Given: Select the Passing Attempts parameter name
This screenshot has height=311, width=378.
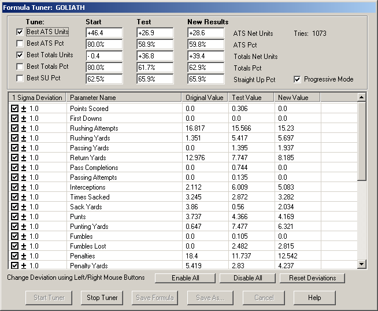Looking at the screenshot, I should 94,177.
